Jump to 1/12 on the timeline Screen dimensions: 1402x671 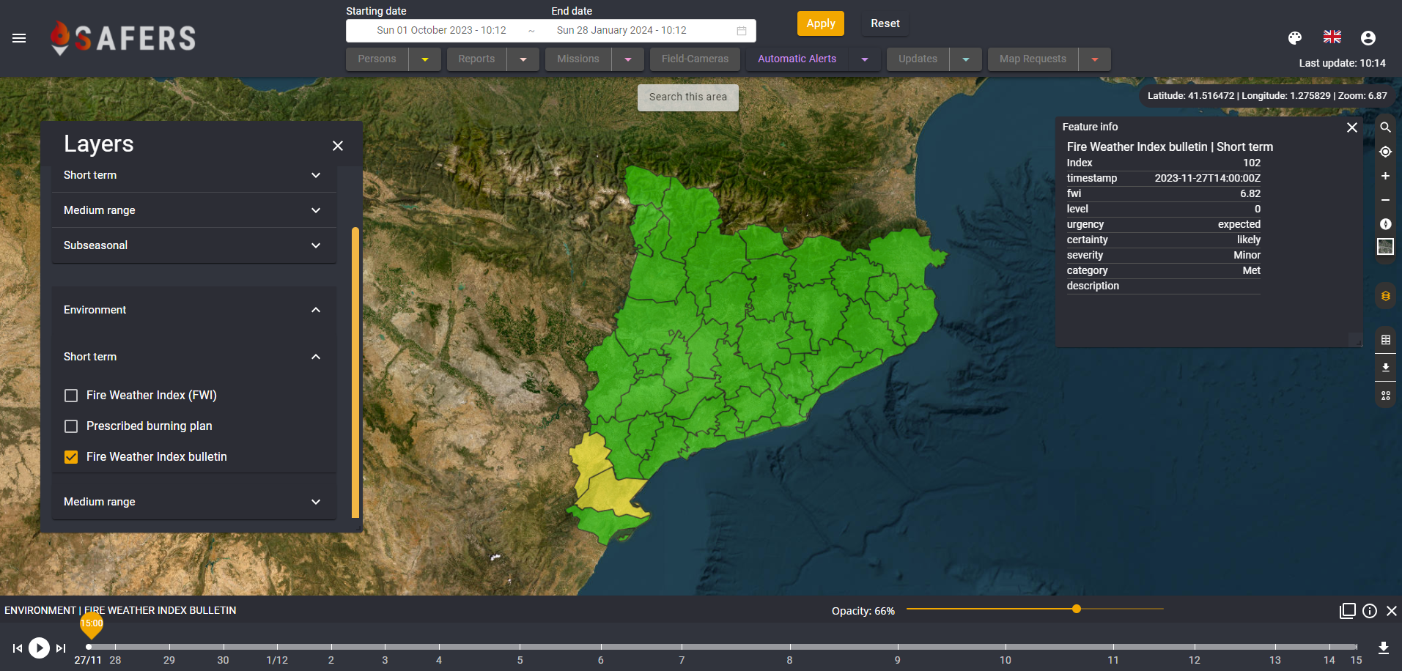pyautogui.click(x=277, y=660)
